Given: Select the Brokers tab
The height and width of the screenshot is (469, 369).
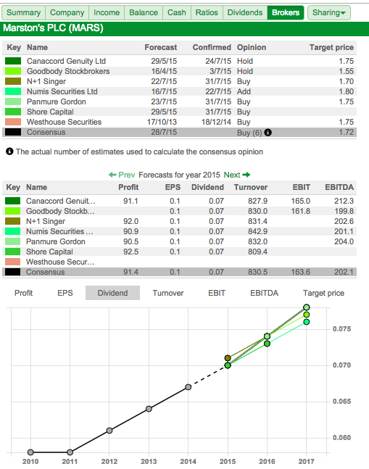Looking at the screenshot, I should pos(286,12).
